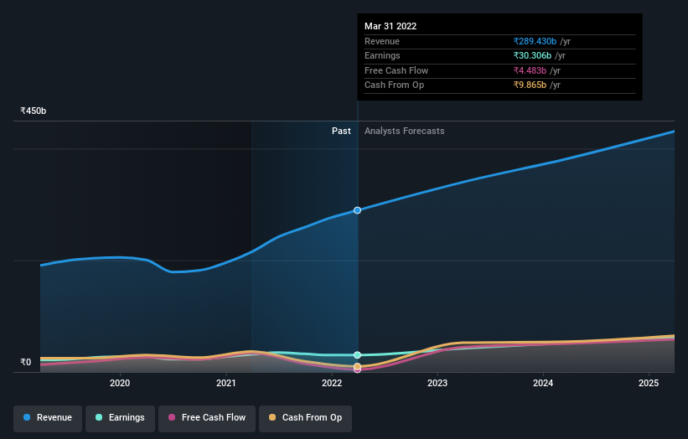Click the tooltip Revenue row label
The height and width of the screenshot is (439, 688).
(x=382, y=41)
